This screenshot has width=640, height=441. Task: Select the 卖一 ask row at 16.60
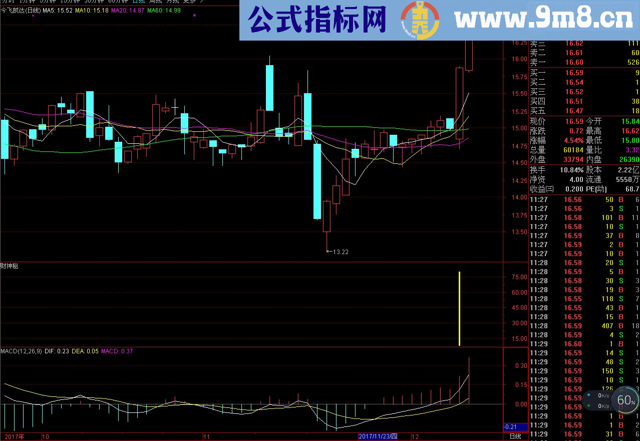[584, 62]
